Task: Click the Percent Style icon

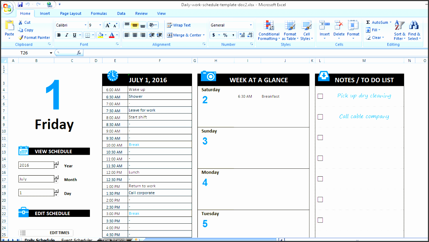Action: [225, 35]
